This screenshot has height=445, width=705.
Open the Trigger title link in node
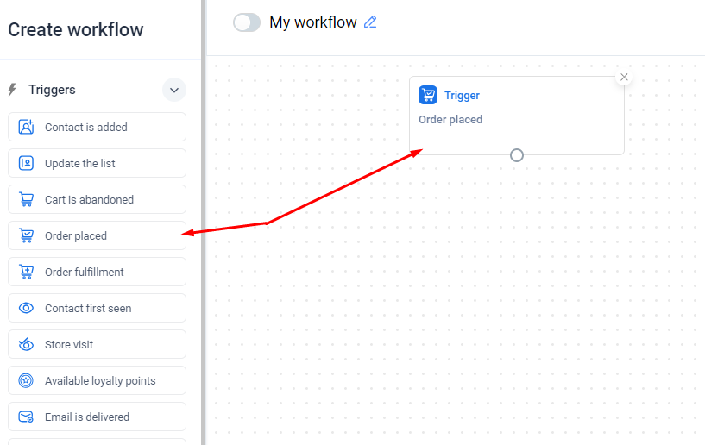click(462, 95)
